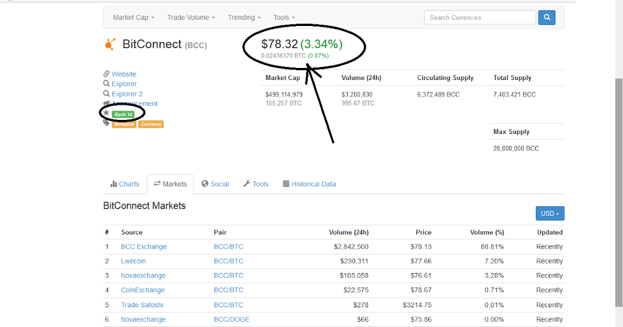Viewport: 623px width, 327px height.
Task: Click the wrench icon on Tools tab
Action: (x=247, y=184)
